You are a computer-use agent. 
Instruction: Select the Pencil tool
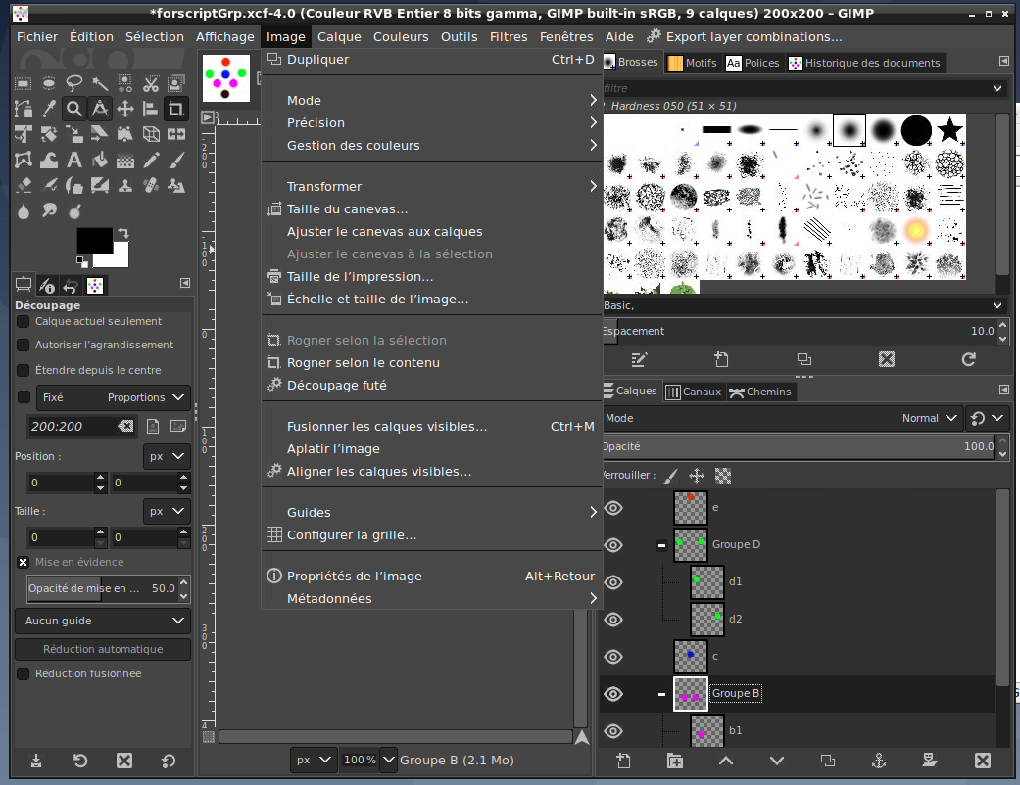click(150, 160)
